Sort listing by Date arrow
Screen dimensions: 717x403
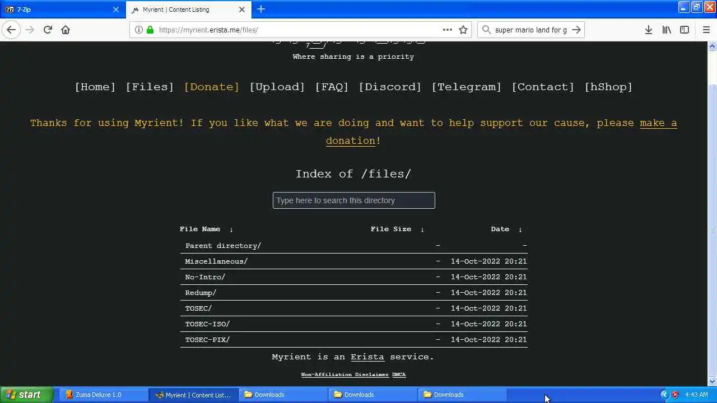click(520, 229)
